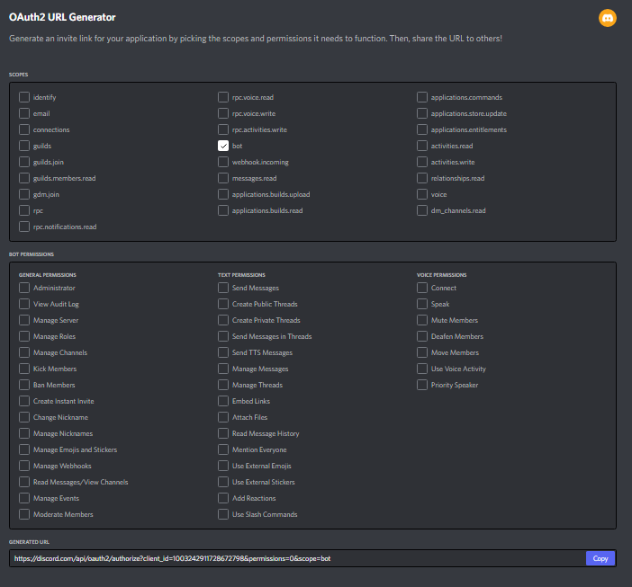Click the generated URL text field

click(297, 558)
